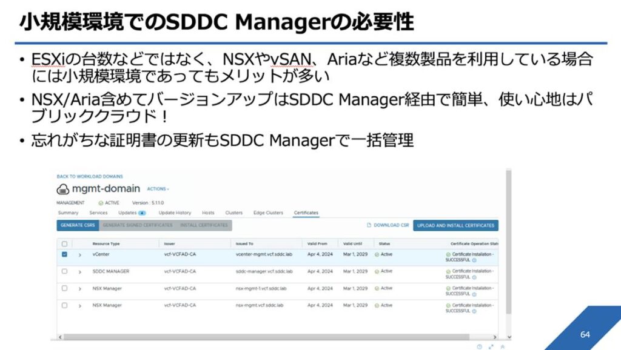The width and height of the screenshot is (621, 350).
Task: Switch to the Update History tab
Action: [175, 213]
